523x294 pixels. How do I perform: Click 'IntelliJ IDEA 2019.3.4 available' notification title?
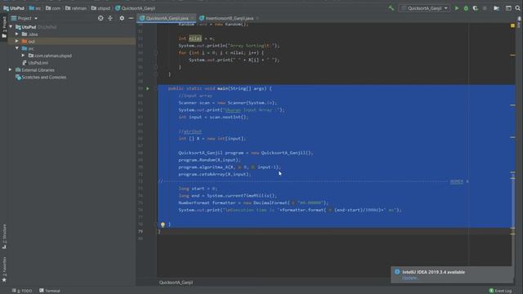(x=433, y=272)
